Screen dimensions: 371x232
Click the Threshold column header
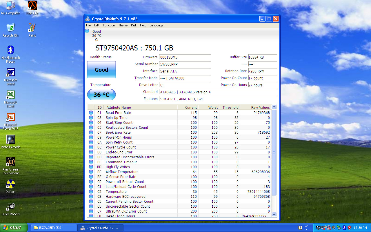point(230,107)
